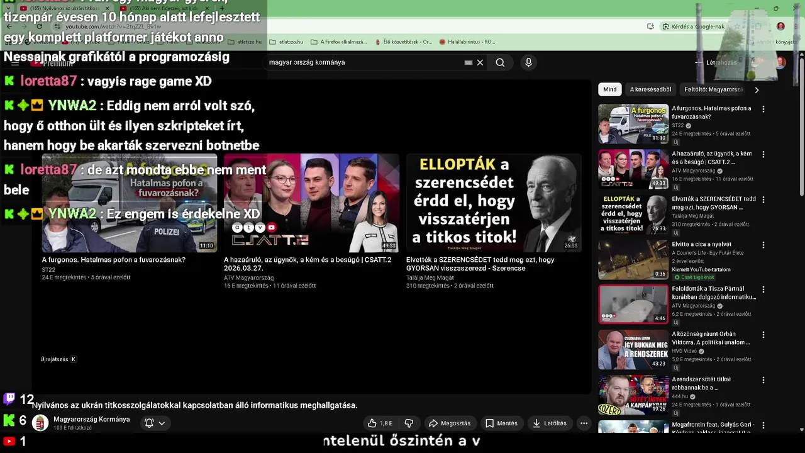This screenshot has width=805, height=453.
Task: Click the ATV Magyarország channel under CSATT.2 end-screen video
Action: [248, 277]
